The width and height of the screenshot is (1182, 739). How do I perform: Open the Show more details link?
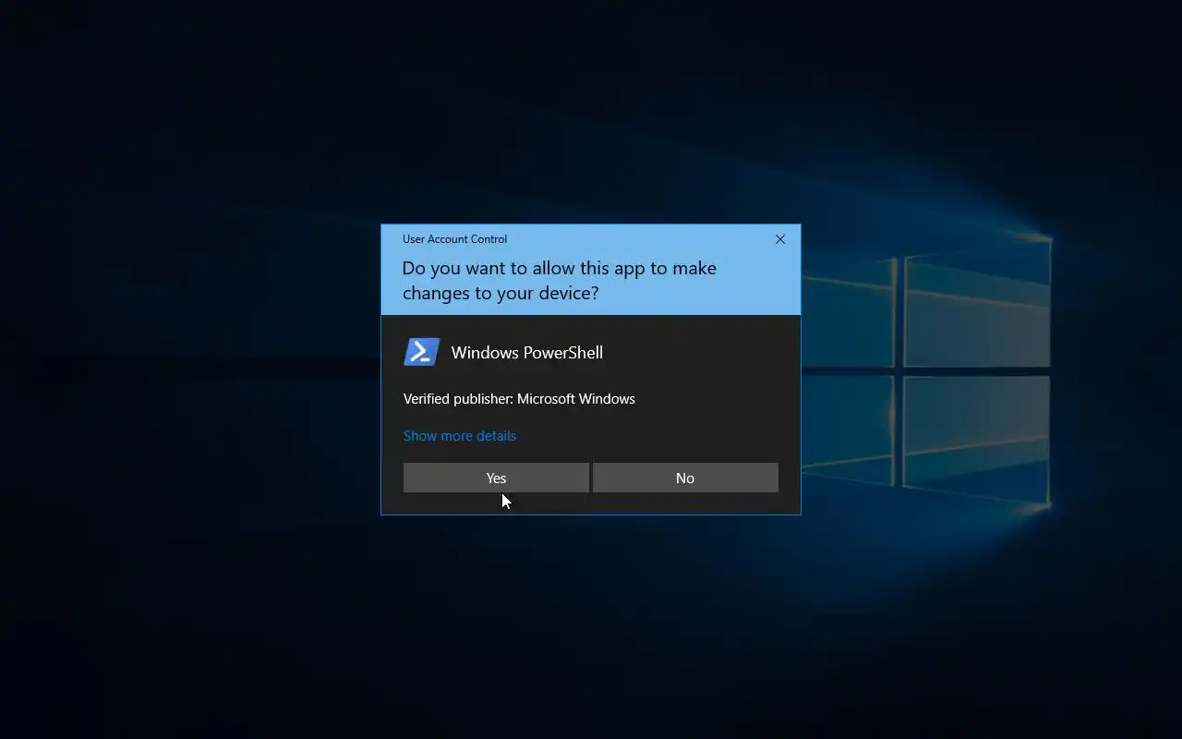coord(460,436)
